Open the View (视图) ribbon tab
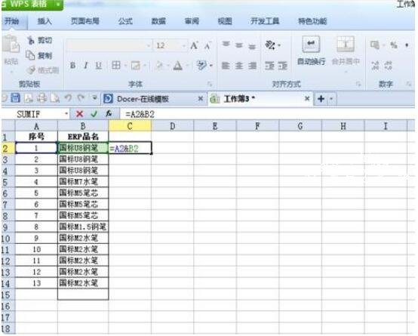This screenshot has width=418, height=336. [225, 21]
